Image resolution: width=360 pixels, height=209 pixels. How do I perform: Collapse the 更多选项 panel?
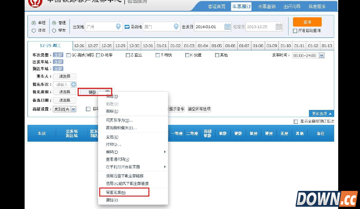pos(322,114)
